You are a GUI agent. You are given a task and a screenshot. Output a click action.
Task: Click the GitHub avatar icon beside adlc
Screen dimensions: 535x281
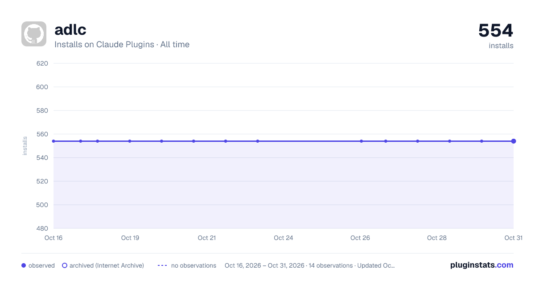(34, 34)
